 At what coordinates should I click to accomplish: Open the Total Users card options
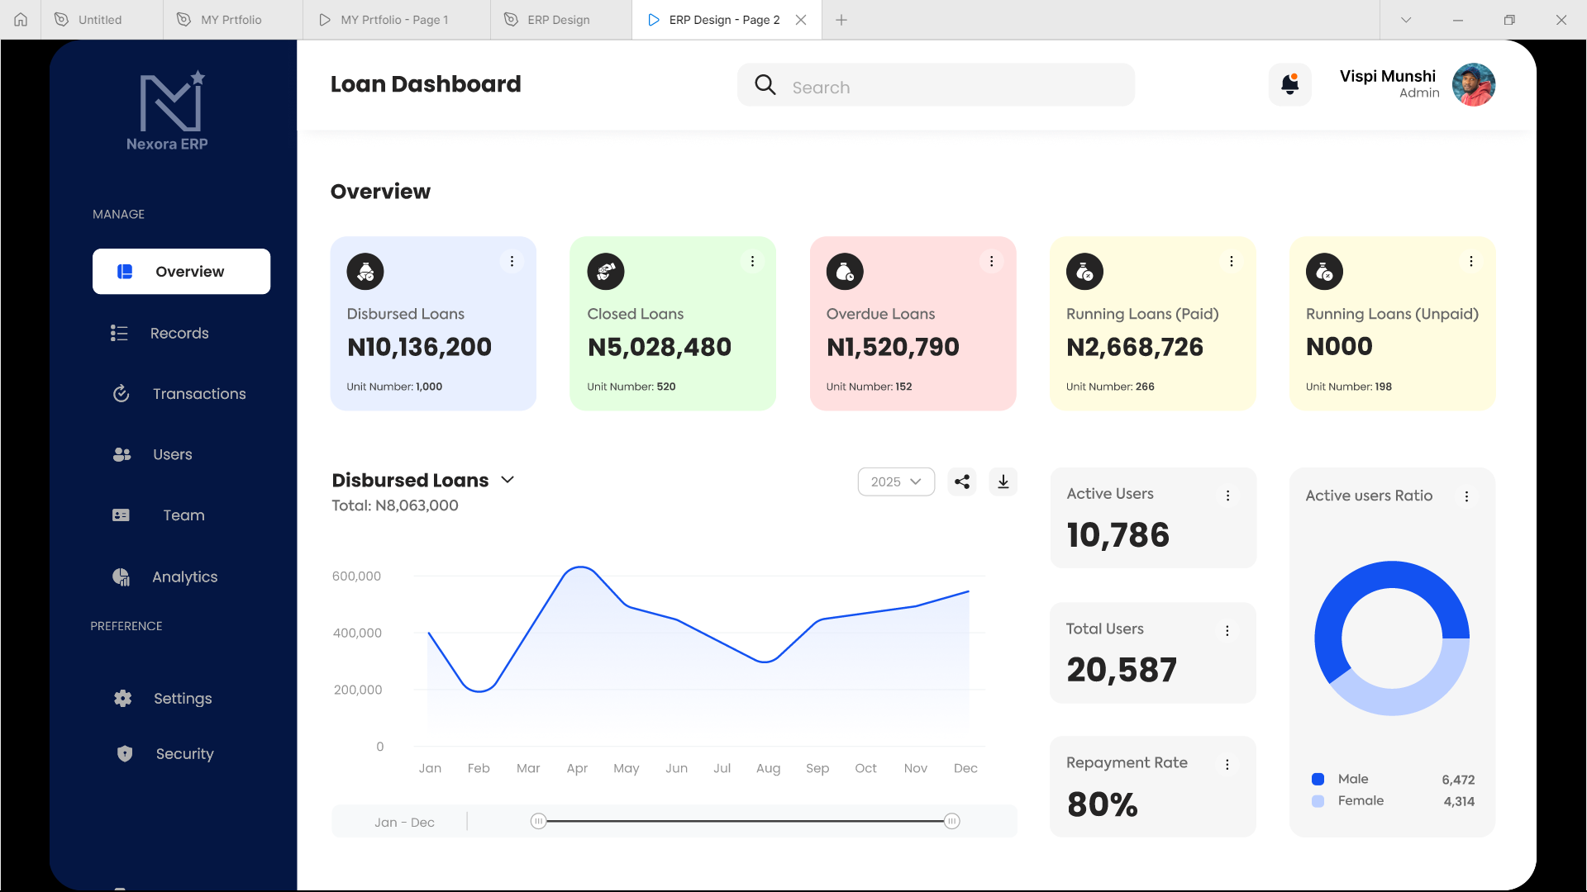[1227, 631]
